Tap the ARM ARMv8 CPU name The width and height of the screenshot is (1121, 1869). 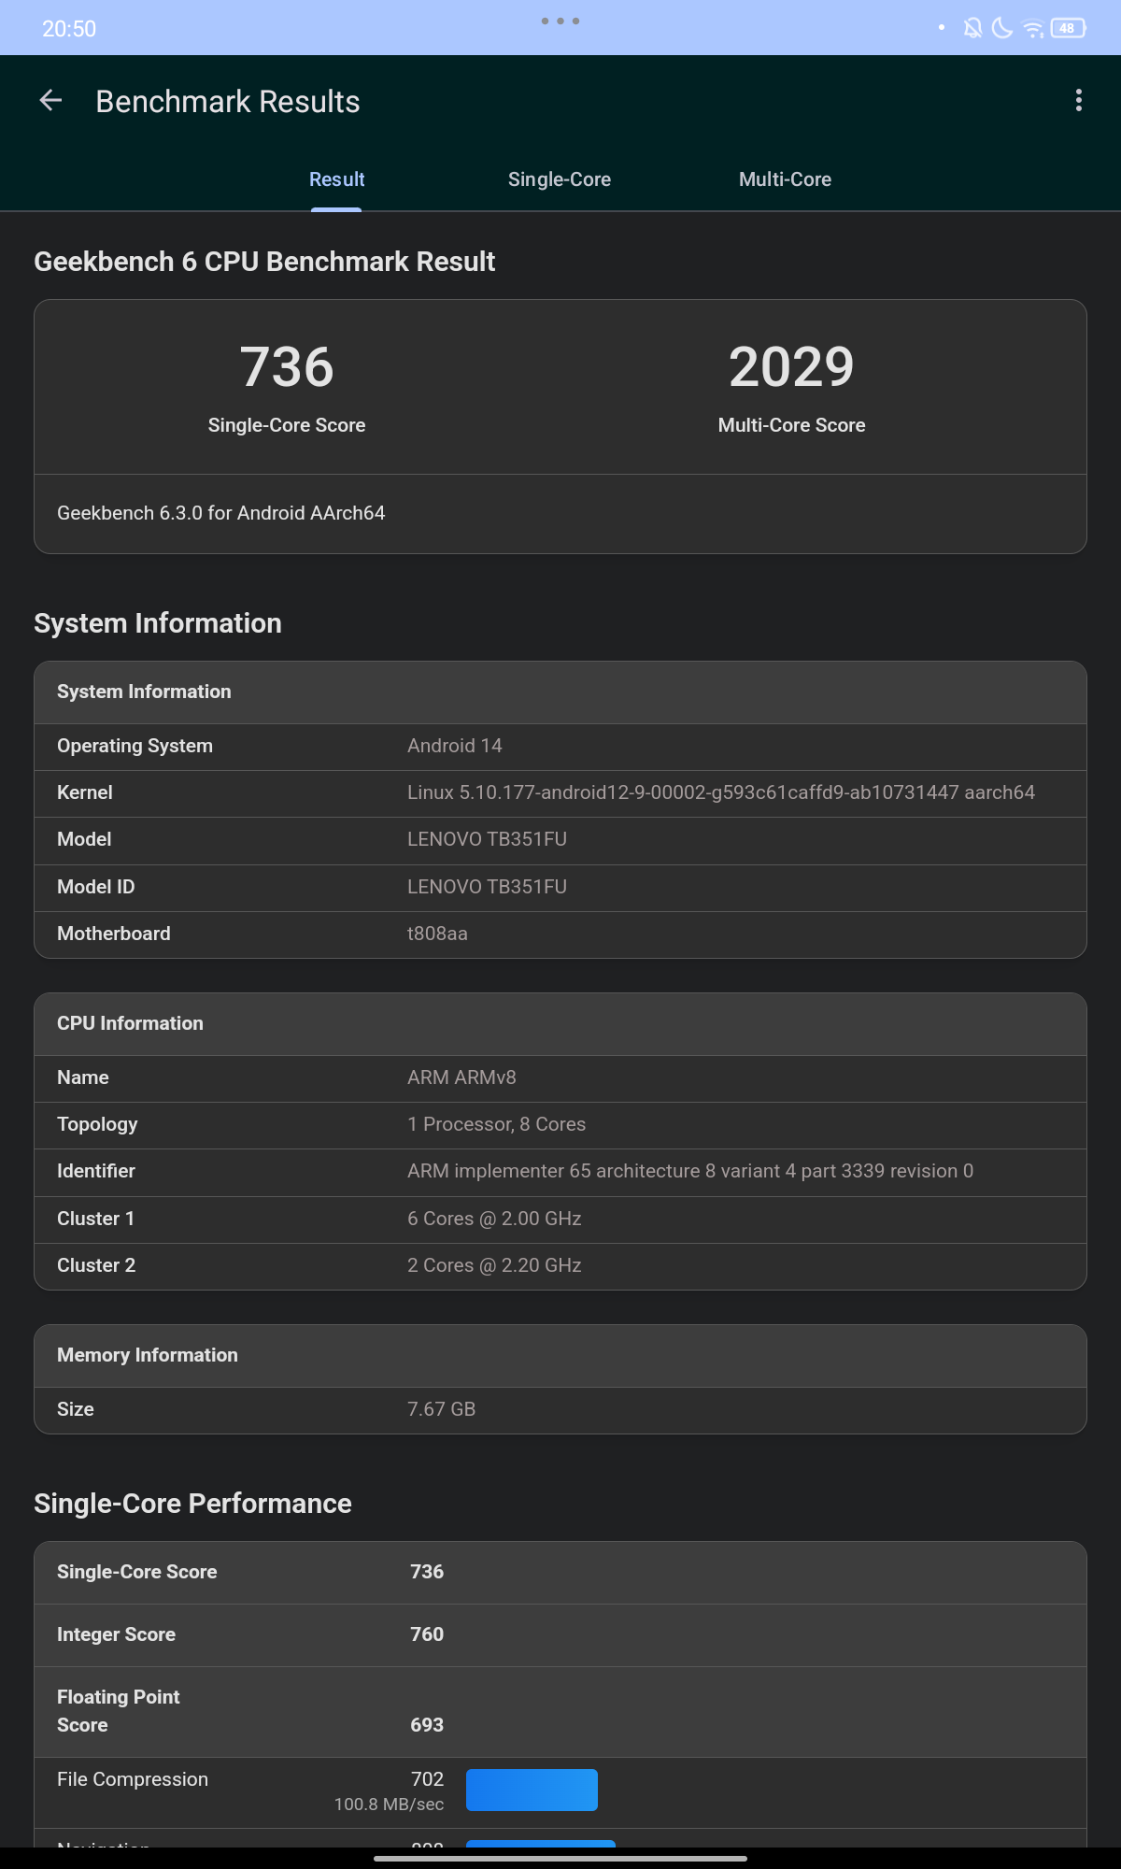pos(461,1077)
